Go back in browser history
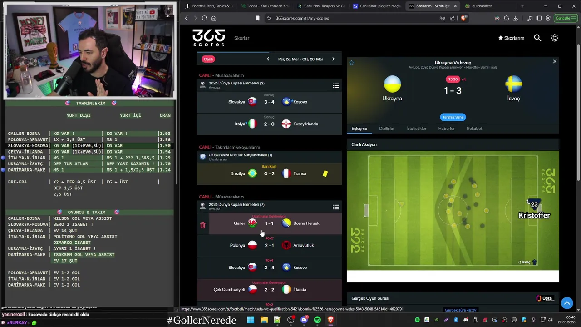The width and height of the screenshot is (581, 327). pos(186,18)
